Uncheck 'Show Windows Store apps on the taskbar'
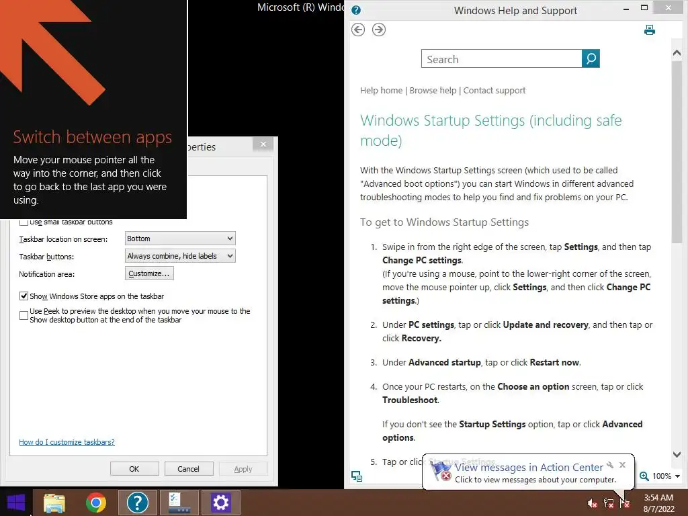 pyautogui.click(x=24, y=296)
